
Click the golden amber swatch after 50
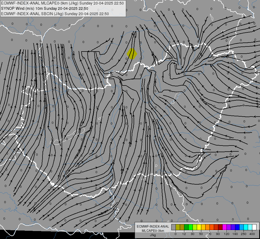tap(203, 227)
